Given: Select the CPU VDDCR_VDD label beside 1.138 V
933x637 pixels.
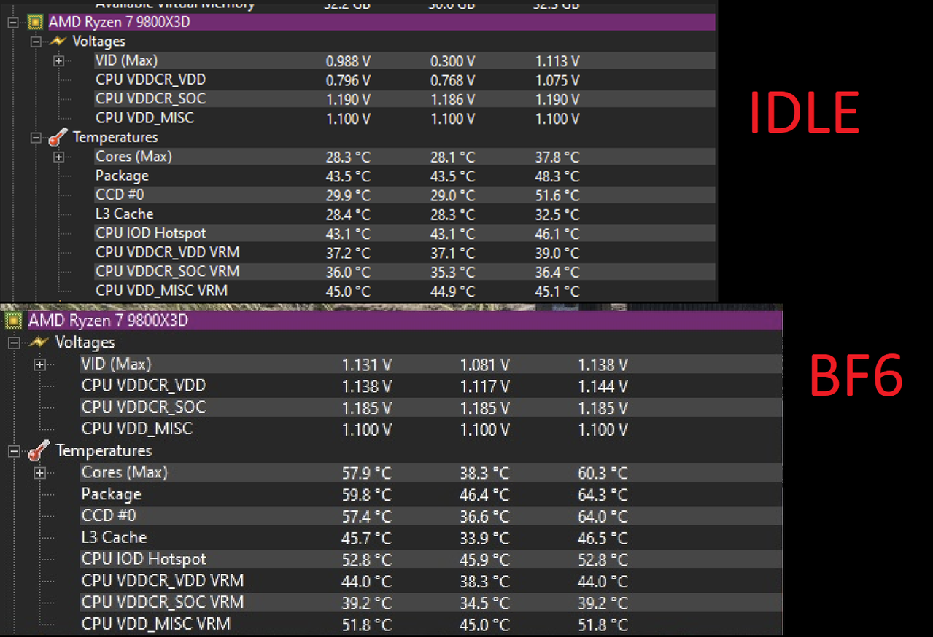Looking at the screenshot, I should coord(144,386).
